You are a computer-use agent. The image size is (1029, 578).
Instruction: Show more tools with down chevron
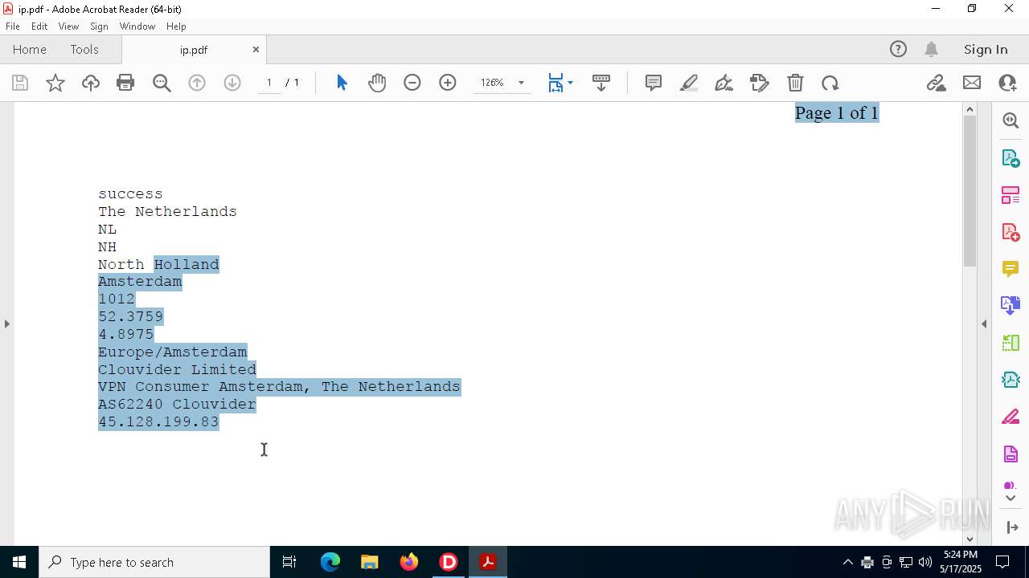coord(1011,498)
